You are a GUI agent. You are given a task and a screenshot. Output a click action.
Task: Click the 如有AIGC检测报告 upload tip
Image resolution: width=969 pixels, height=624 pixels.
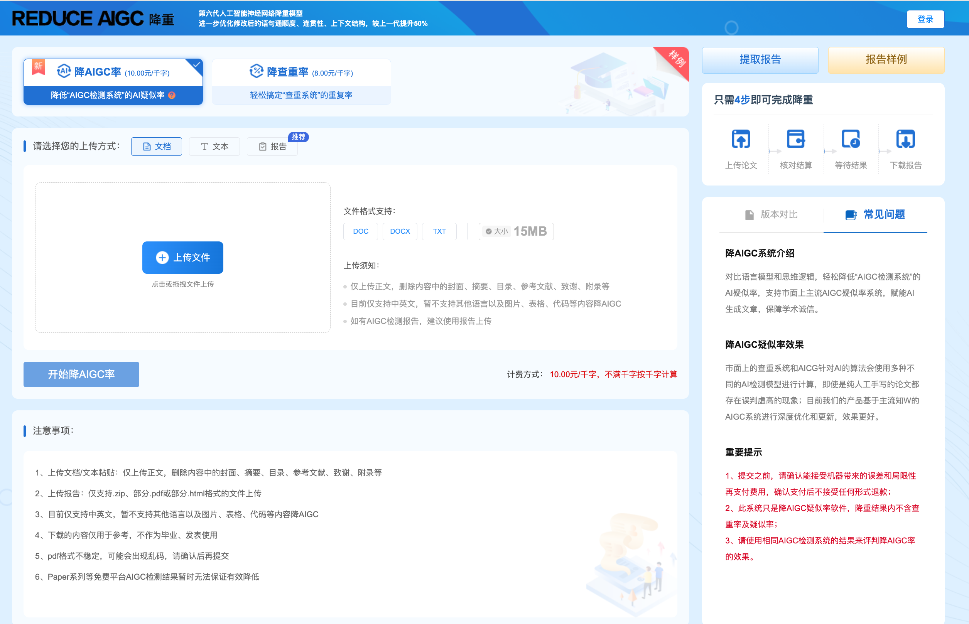(x=421, y=321)
